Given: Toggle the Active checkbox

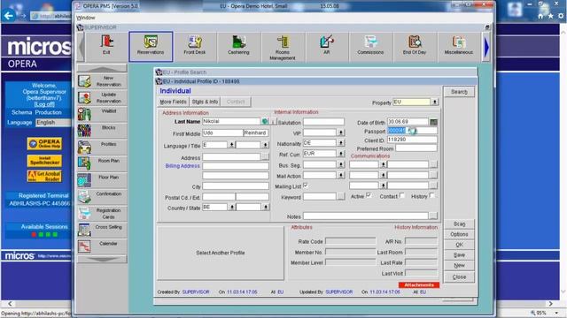Looking at the screenshot, I should click(x=369, y=195).
